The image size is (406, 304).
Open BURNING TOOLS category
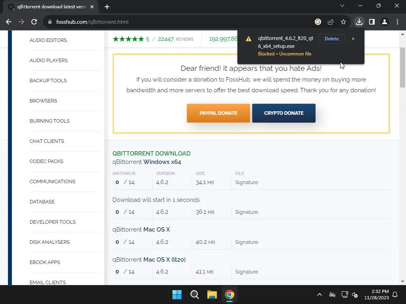pyautogui.click(x=50, y=121)
